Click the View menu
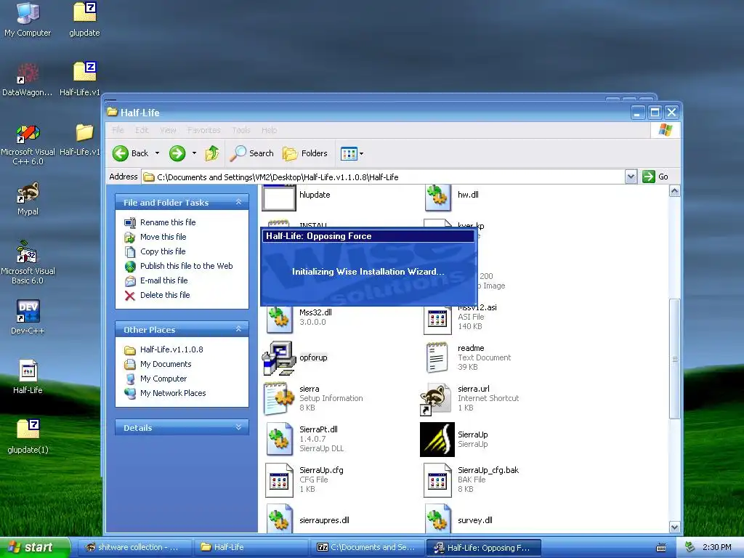This screenshot has height=558, width=744. [168, 130]
